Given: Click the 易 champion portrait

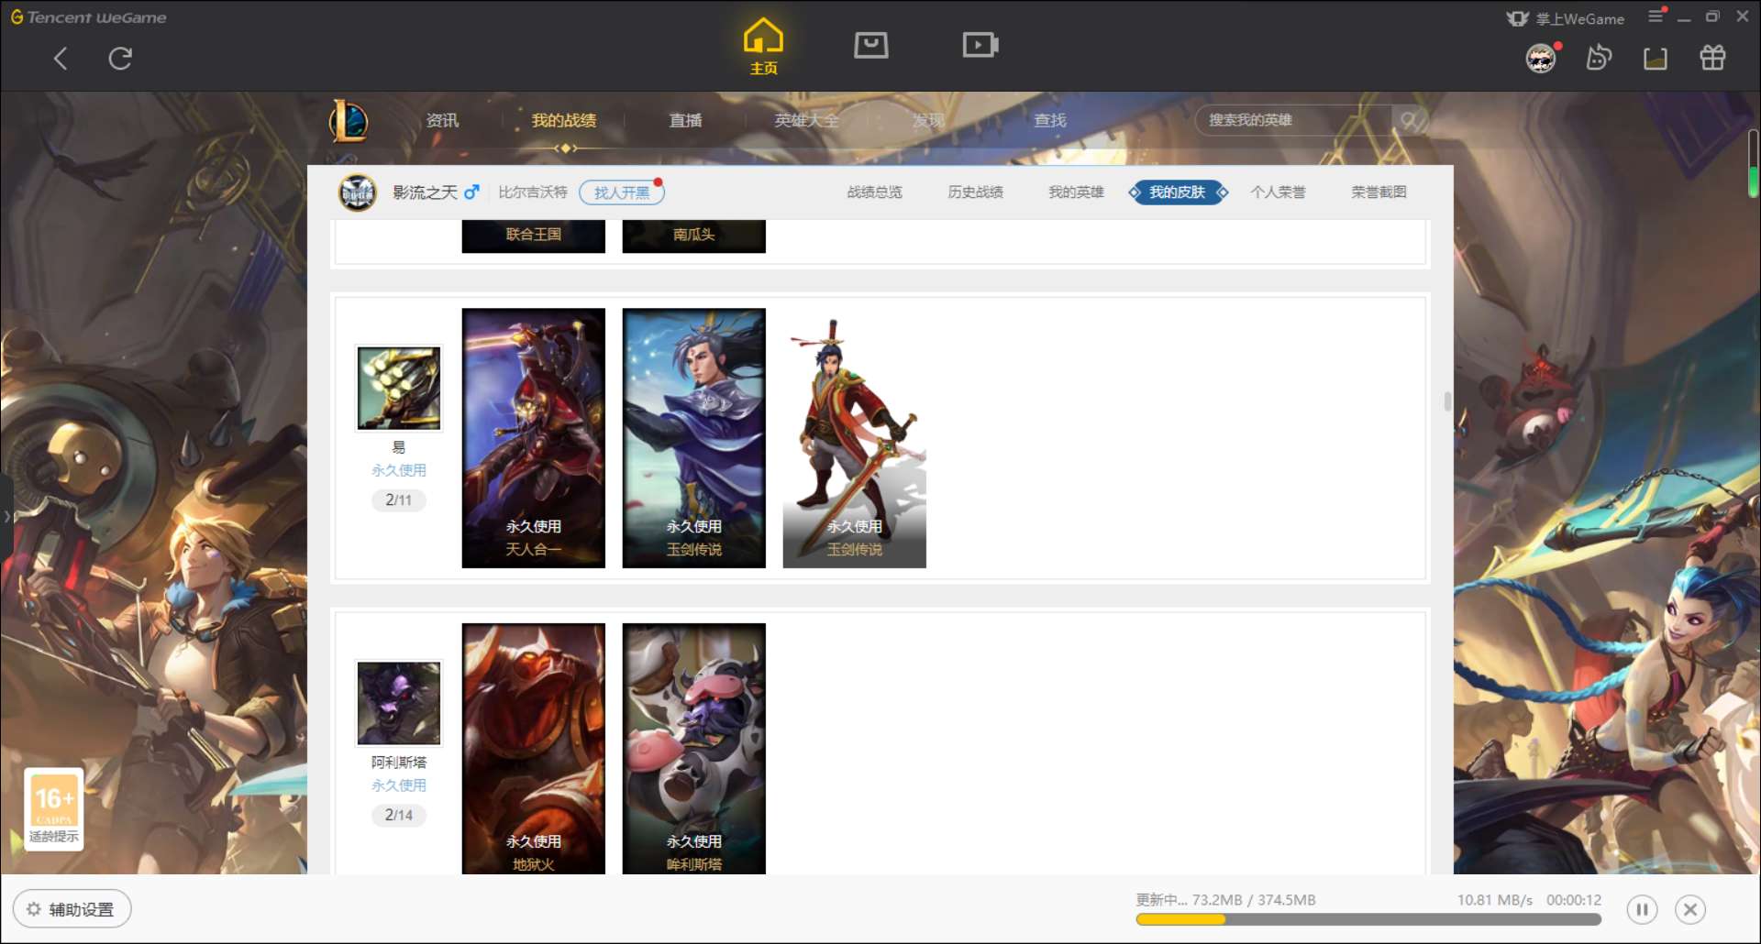Looking at the screenshot, I should pos(399,388).
